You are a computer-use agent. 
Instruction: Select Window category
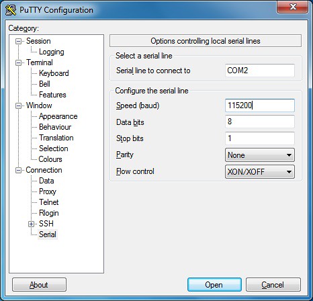click(39, 105)
